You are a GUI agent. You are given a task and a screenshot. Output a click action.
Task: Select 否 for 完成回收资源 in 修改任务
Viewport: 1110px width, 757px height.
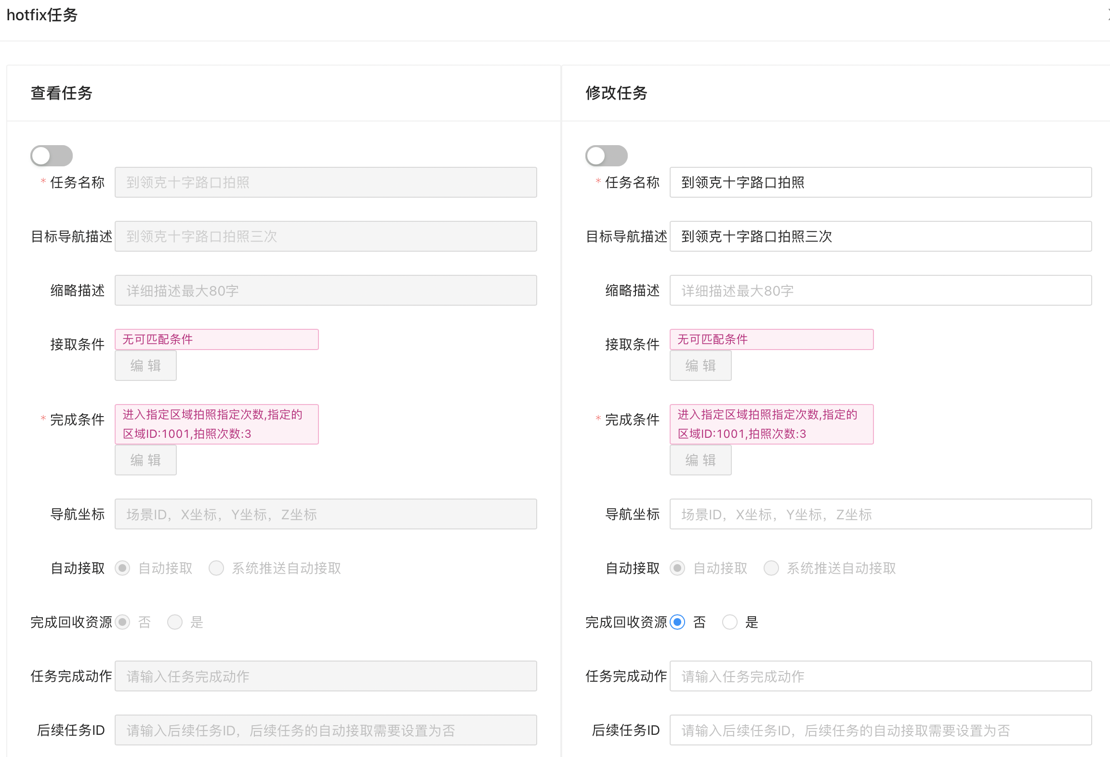678,622
